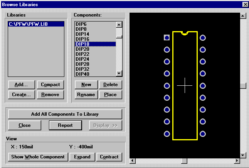Click preview horizontal scroll left arrow

133,161
